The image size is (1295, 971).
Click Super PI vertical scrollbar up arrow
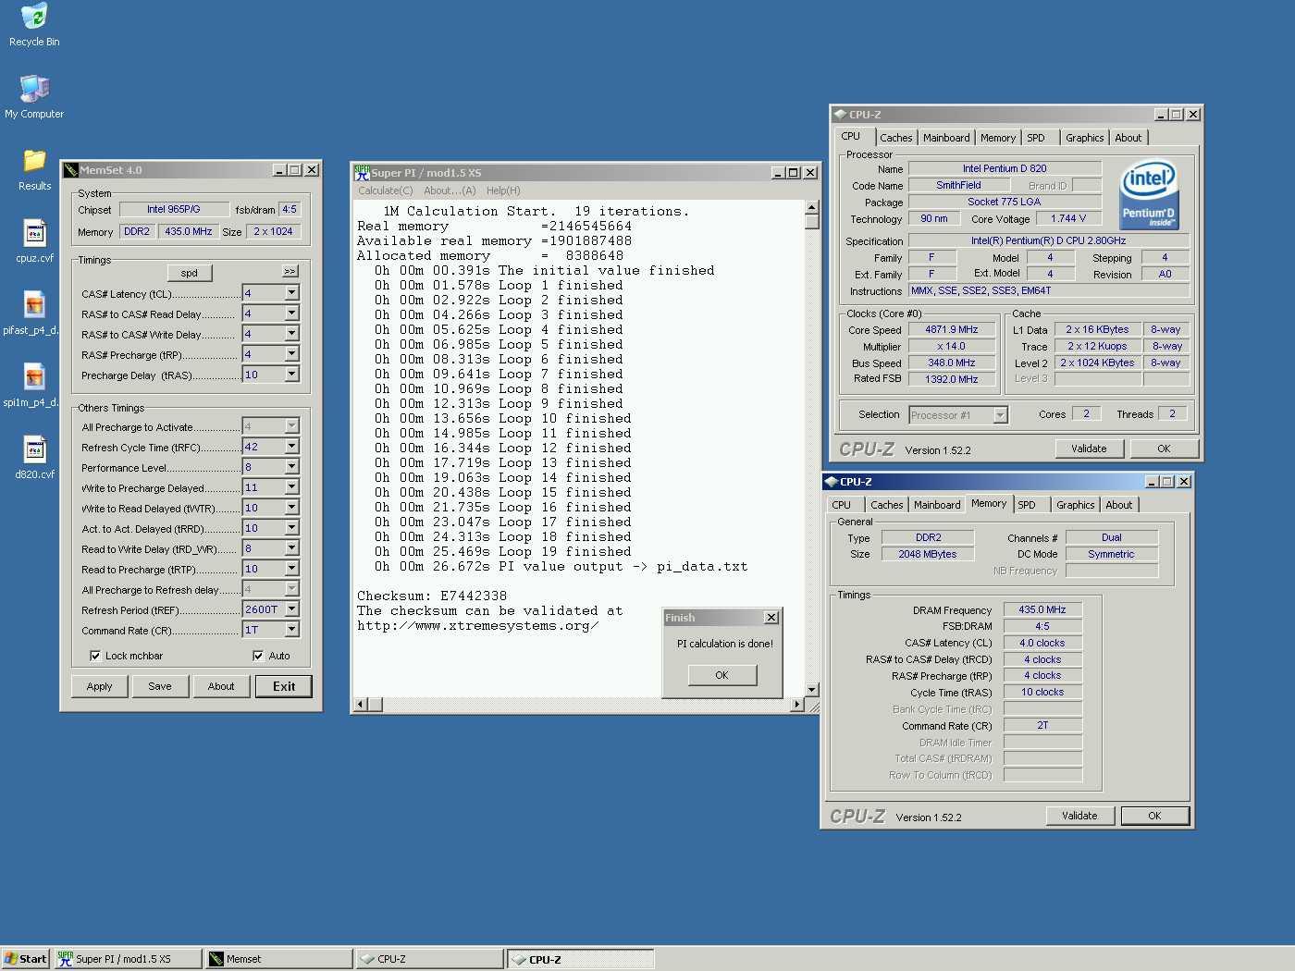click(x=812, y=208)
